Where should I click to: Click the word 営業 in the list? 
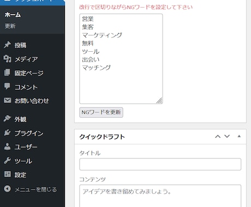click(x=88, y=19)
